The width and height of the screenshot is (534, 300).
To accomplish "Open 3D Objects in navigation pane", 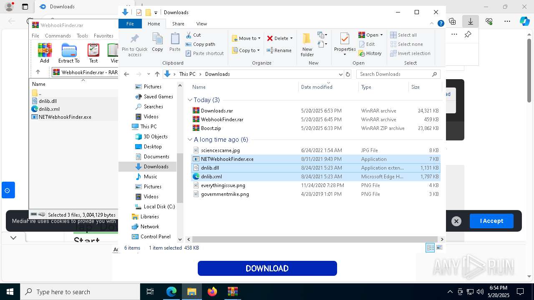I will [x=151, y=137].
